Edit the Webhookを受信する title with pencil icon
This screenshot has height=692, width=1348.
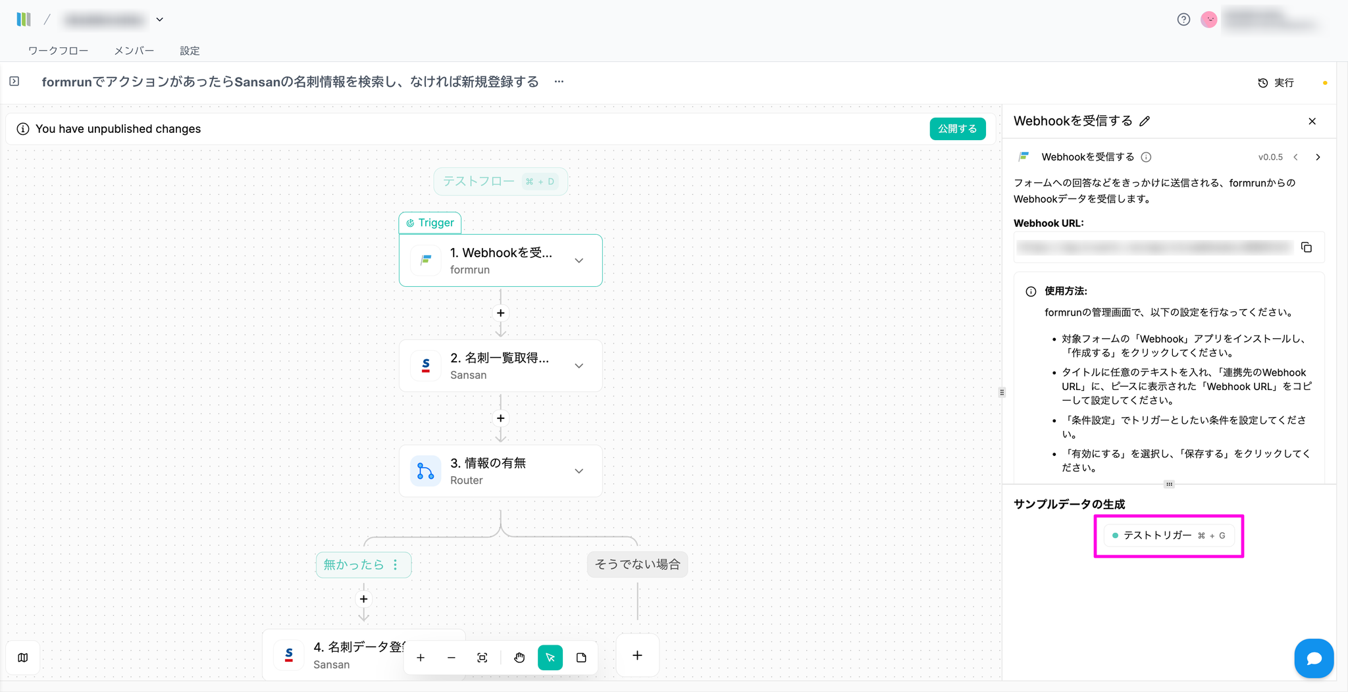[1145, 121]
